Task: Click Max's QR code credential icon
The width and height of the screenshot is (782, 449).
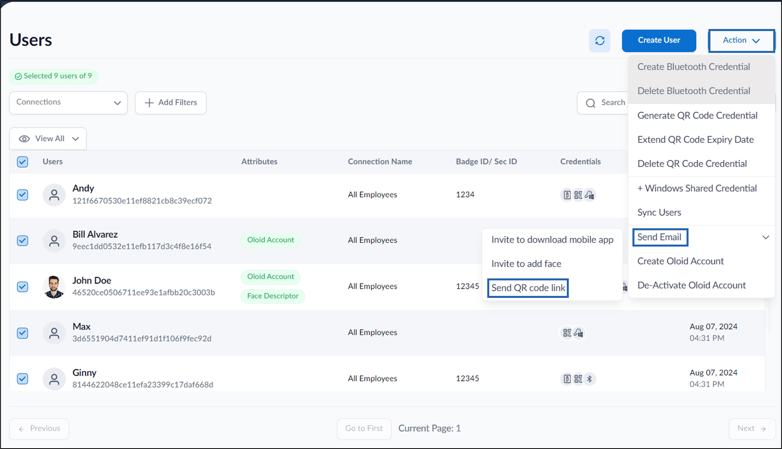Action: click(567, 333)
